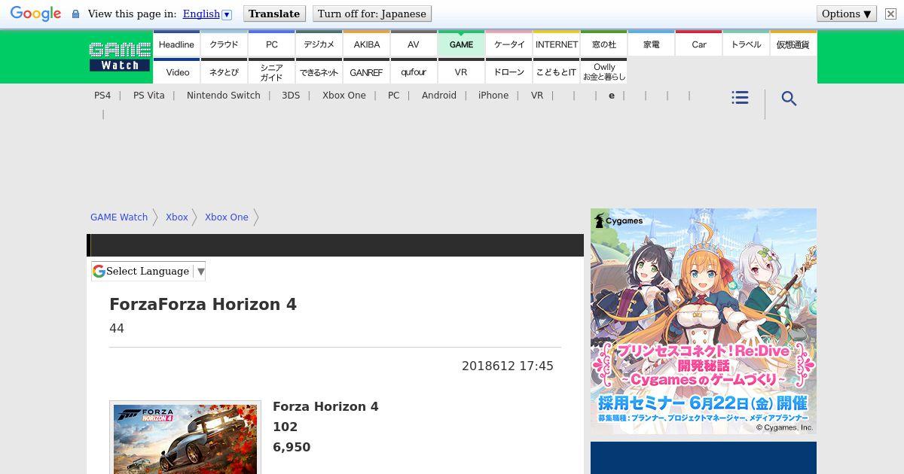Screen dimensions: 904x474
Task: Open the 家電 tab
Action: [x=651, y=44]
